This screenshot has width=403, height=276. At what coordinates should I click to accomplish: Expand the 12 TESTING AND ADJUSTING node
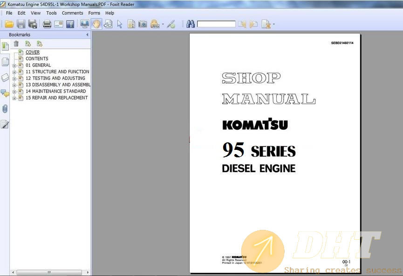tap(14, 79)
